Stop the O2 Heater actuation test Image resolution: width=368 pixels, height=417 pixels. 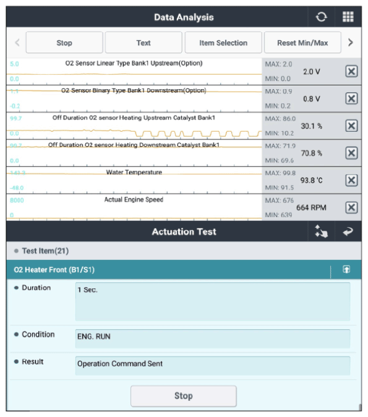click(184, 396)
